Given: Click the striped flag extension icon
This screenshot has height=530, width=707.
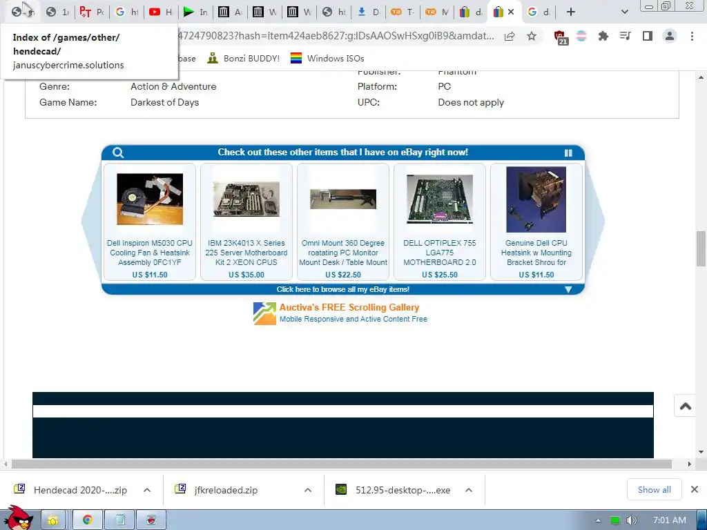Looking at the screenshot, I should pyautogui.click(x=581, y=36).
